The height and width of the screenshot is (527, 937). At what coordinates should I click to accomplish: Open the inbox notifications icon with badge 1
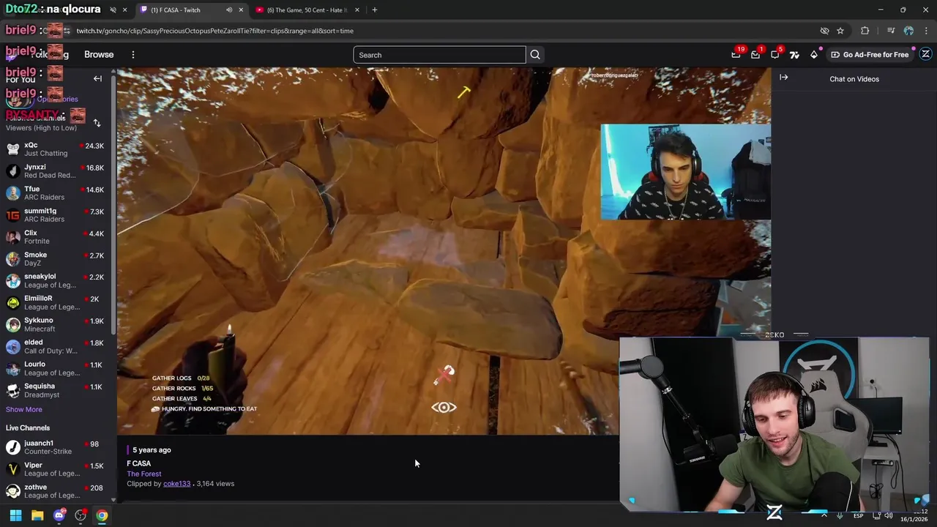[x=755, y=55]
